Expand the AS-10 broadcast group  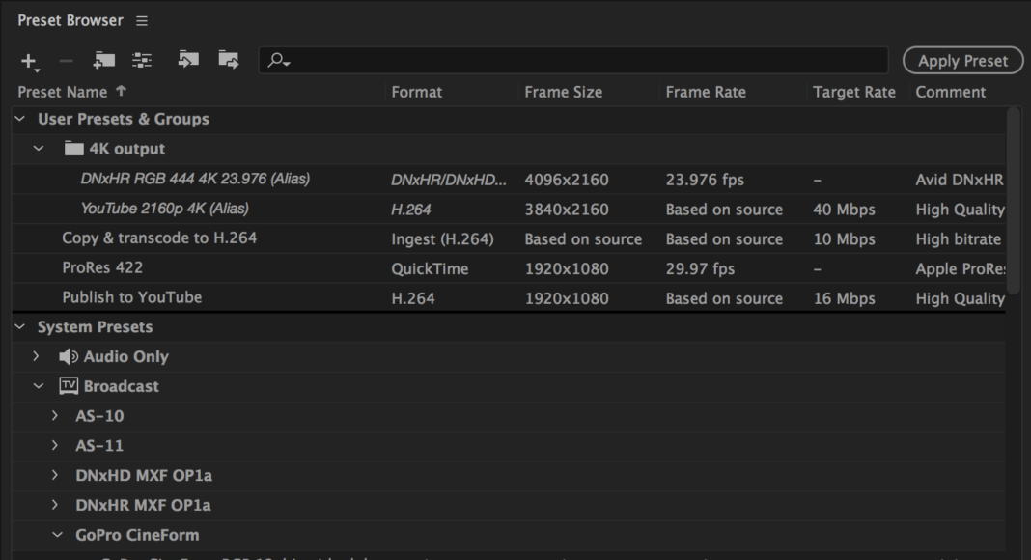tap(54, 416)
